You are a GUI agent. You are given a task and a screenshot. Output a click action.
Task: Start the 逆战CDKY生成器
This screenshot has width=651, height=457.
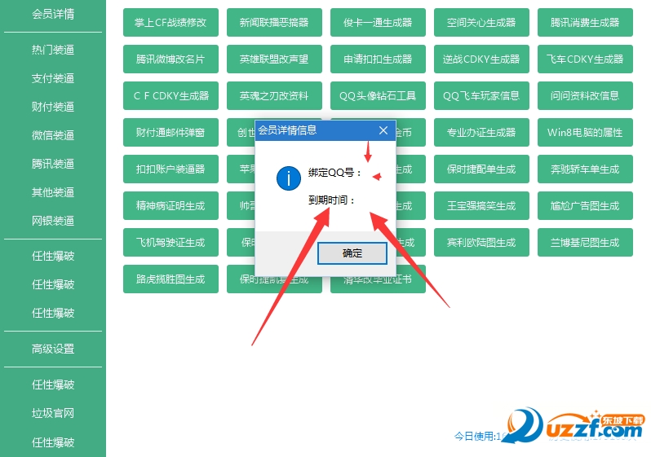[x=481, y=59]
